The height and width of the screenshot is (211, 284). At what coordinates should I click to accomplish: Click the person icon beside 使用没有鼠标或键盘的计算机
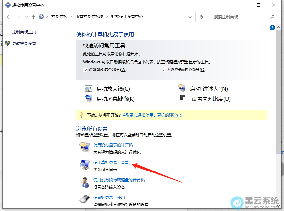pos(85,182)
